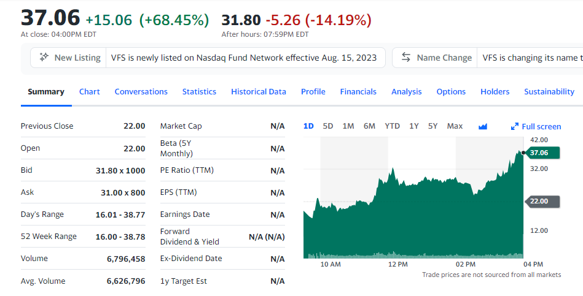Select the Sustainability tab
This screenshot has height=296, width=583.
click(549, 91)
